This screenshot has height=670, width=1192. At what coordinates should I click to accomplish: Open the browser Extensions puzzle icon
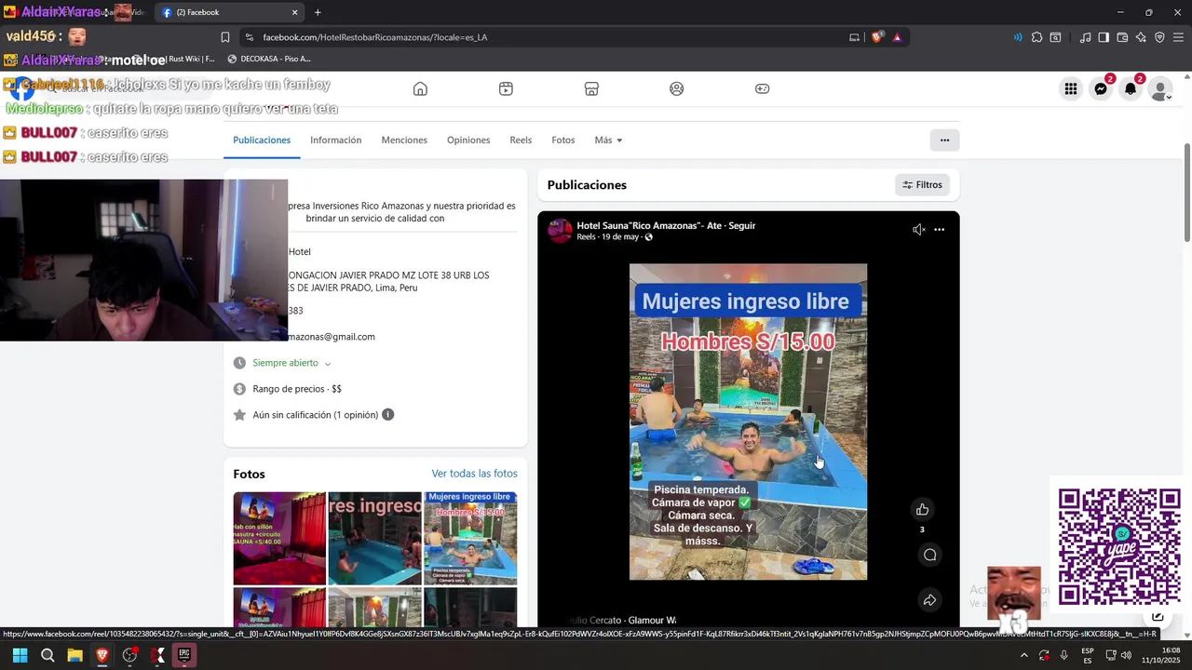click(x=1036, y=37)
